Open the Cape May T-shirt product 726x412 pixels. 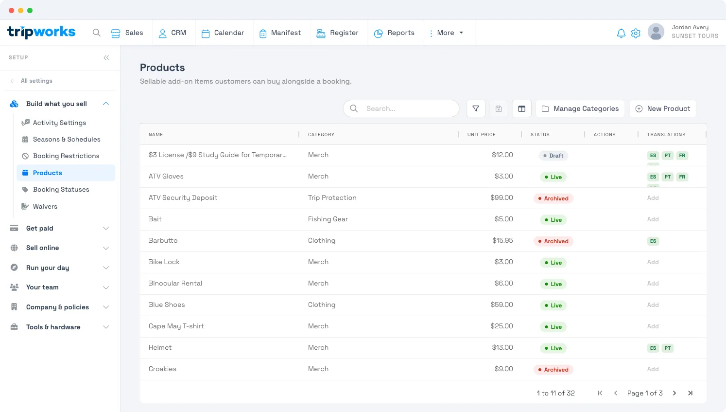pyautogui.click(x=423, y=326)
